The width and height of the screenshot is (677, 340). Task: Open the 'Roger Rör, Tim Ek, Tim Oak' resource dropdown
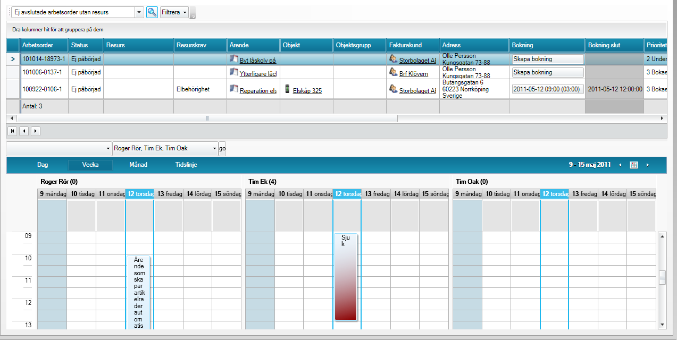165,148
